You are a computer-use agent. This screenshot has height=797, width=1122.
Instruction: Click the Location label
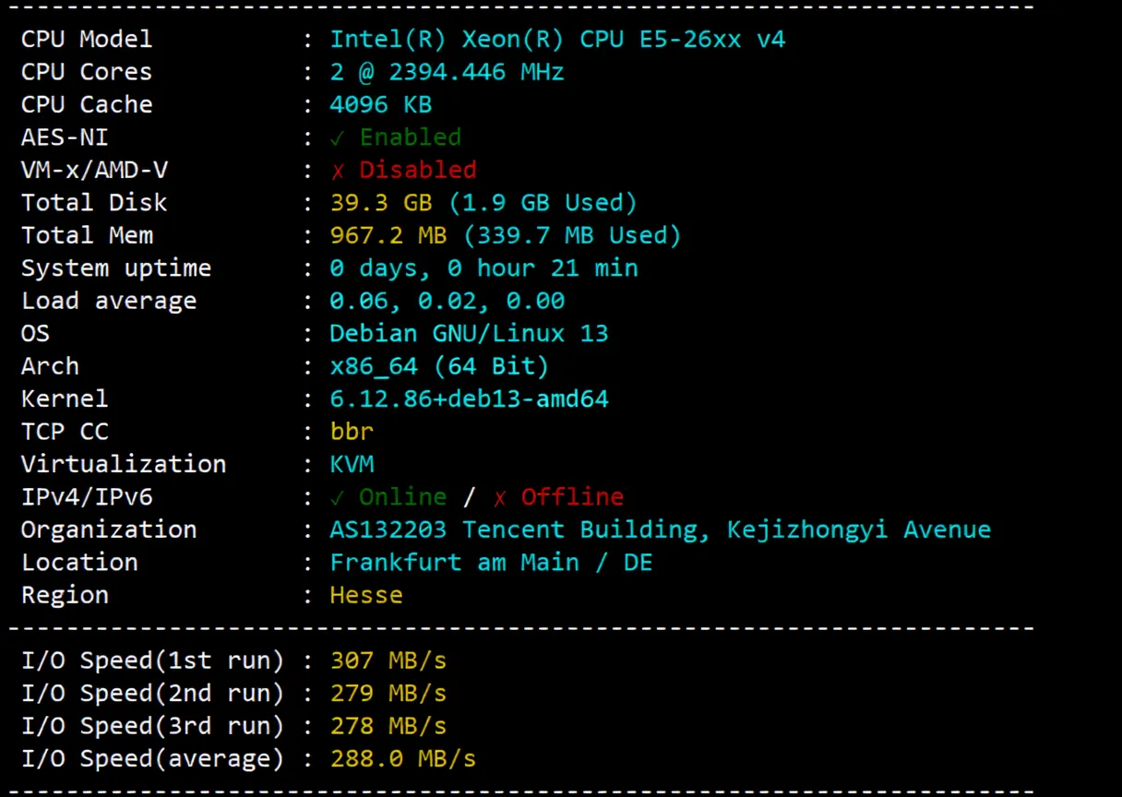click(x=79, y=563)
